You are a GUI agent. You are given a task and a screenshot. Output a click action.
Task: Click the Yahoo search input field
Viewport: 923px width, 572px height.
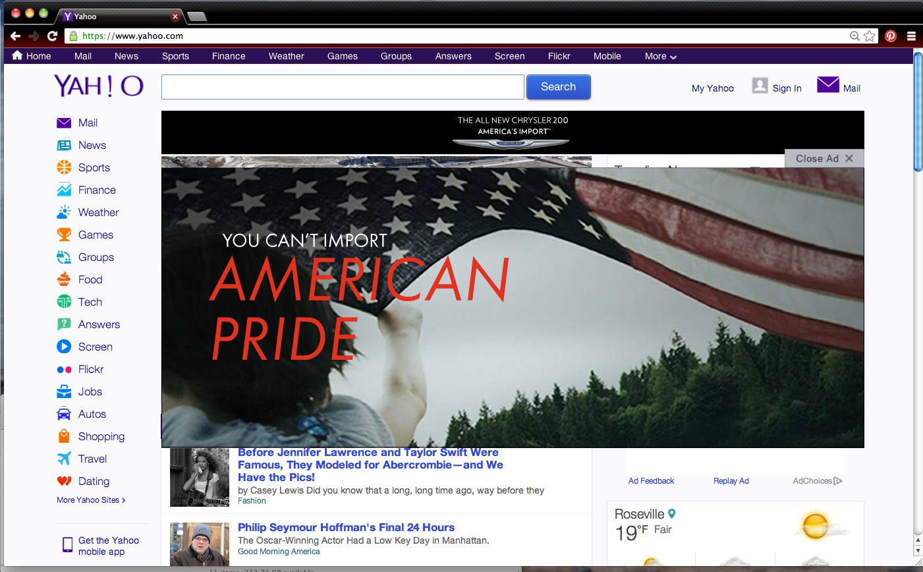click(343, 87)
